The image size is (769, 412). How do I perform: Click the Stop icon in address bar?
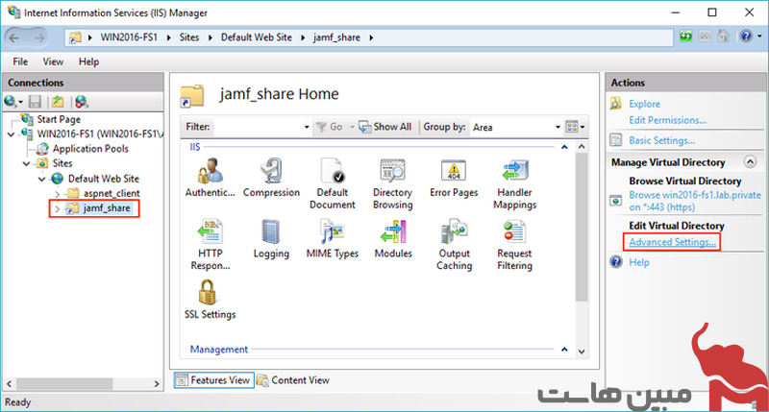tap(705, 36)
